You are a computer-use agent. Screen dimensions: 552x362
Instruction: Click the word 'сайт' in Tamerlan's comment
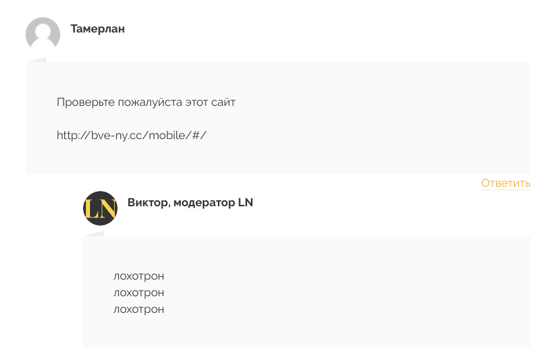coord(223,102)
